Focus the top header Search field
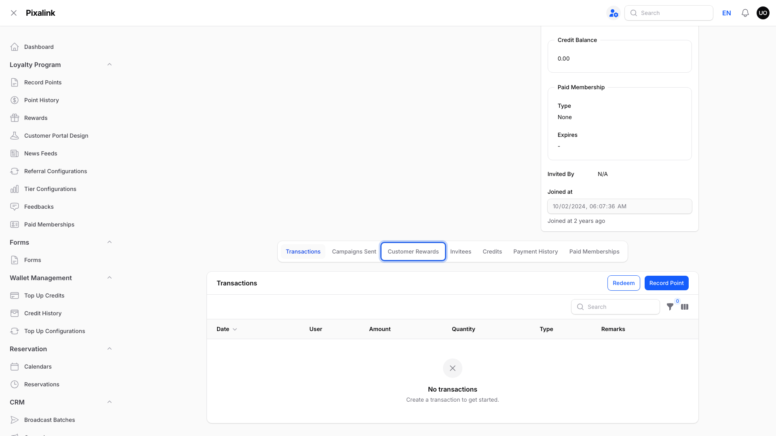The image size is (776, 436). click(x=669, y=13)
